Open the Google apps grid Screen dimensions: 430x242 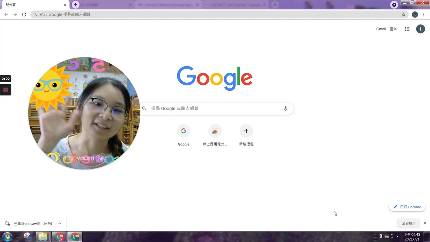[x=407, y=29]
